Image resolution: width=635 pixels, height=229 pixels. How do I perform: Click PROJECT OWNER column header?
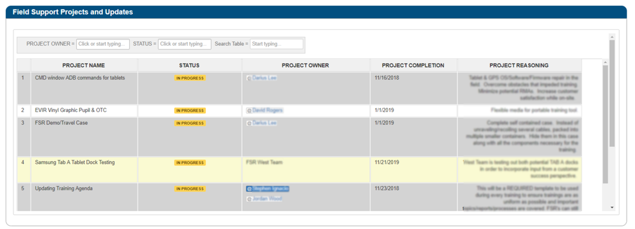tap(306, 66)
